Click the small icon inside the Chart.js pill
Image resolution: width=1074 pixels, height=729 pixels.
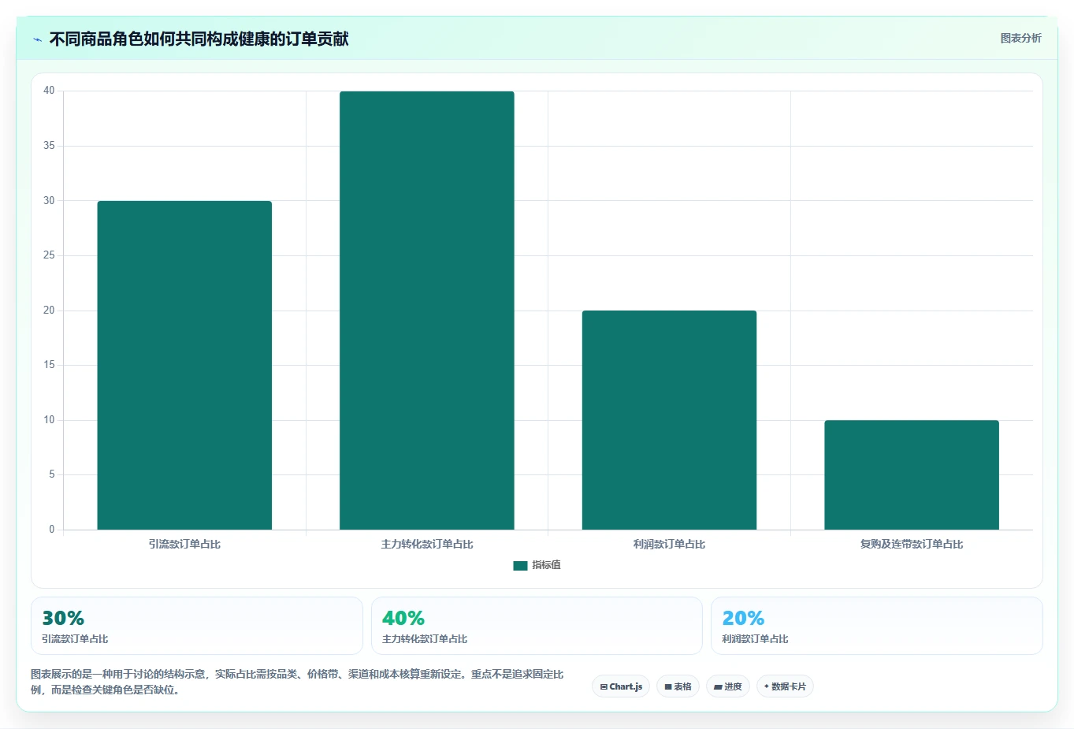click(x=604, y=687)
